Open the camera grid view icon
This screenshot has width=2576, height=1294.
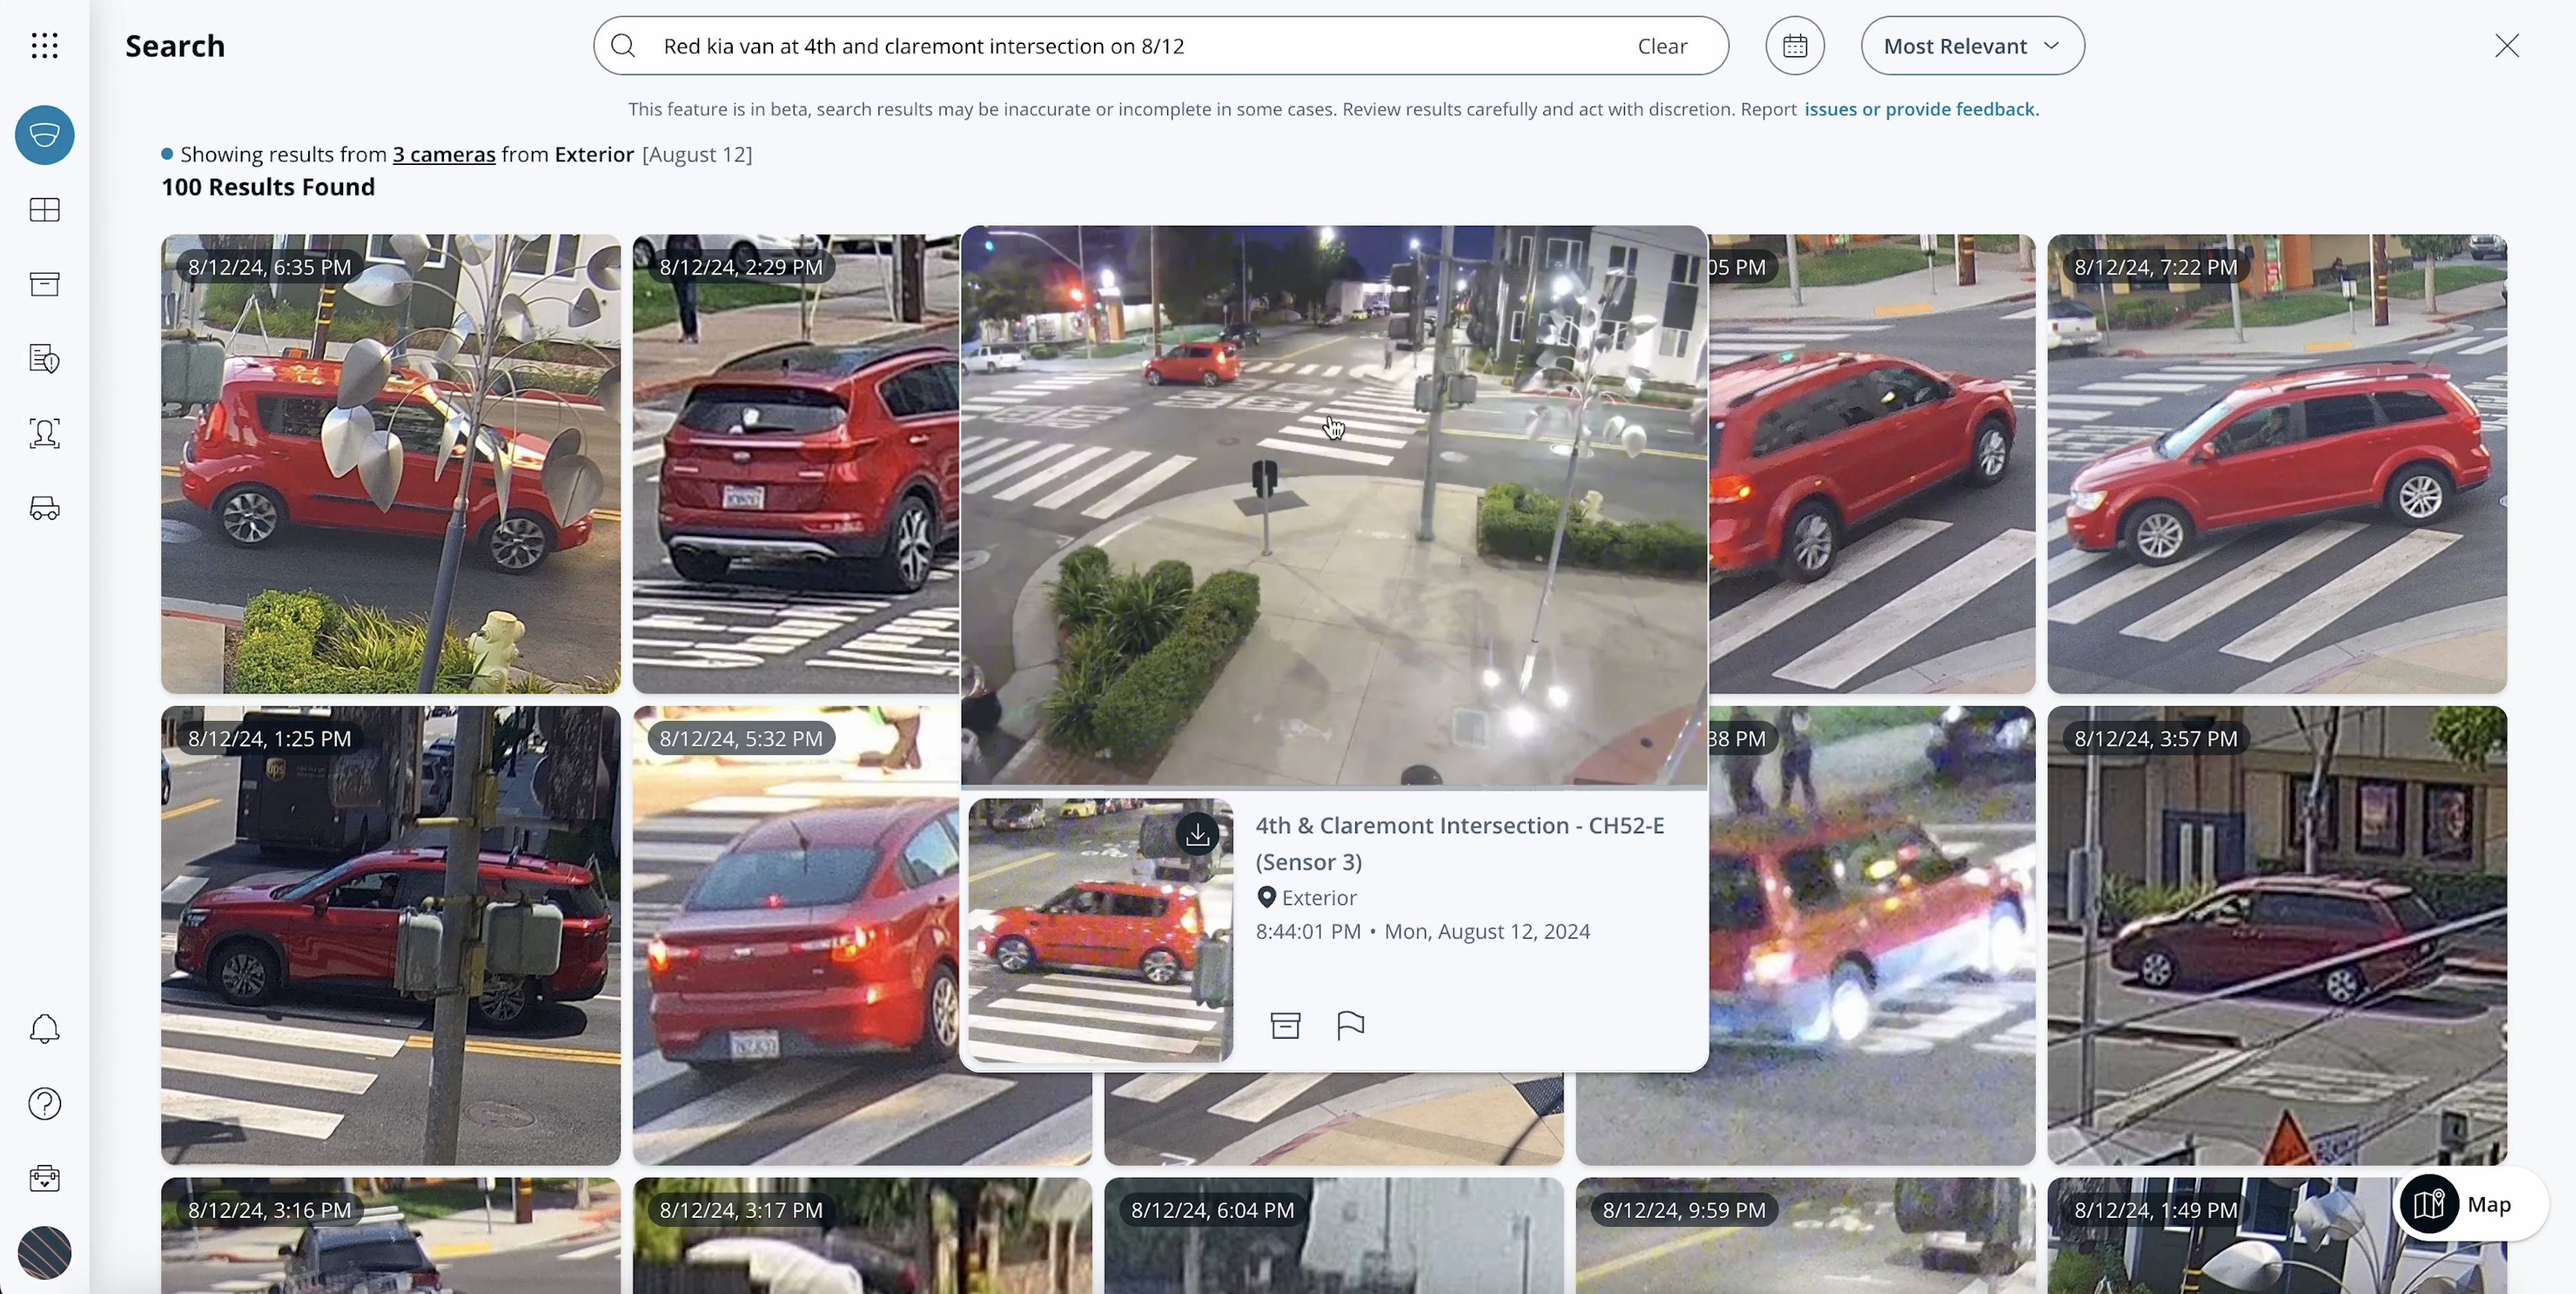pos(44,210)
